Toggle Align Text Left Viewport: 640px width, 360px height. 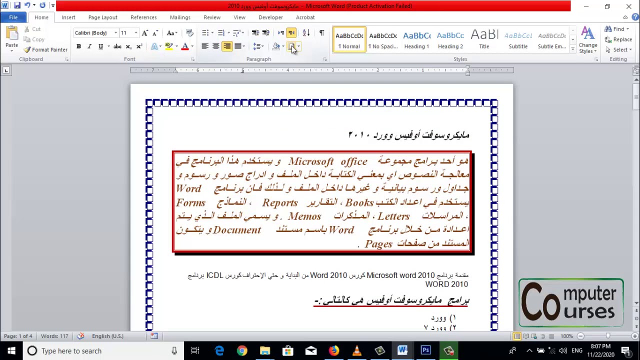pos(204,46)
